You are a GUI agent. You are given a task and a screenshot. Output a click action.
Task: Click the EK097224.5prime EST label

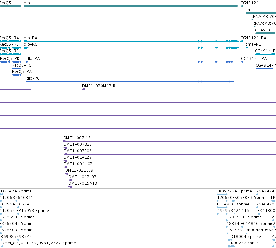pos(234,191)
